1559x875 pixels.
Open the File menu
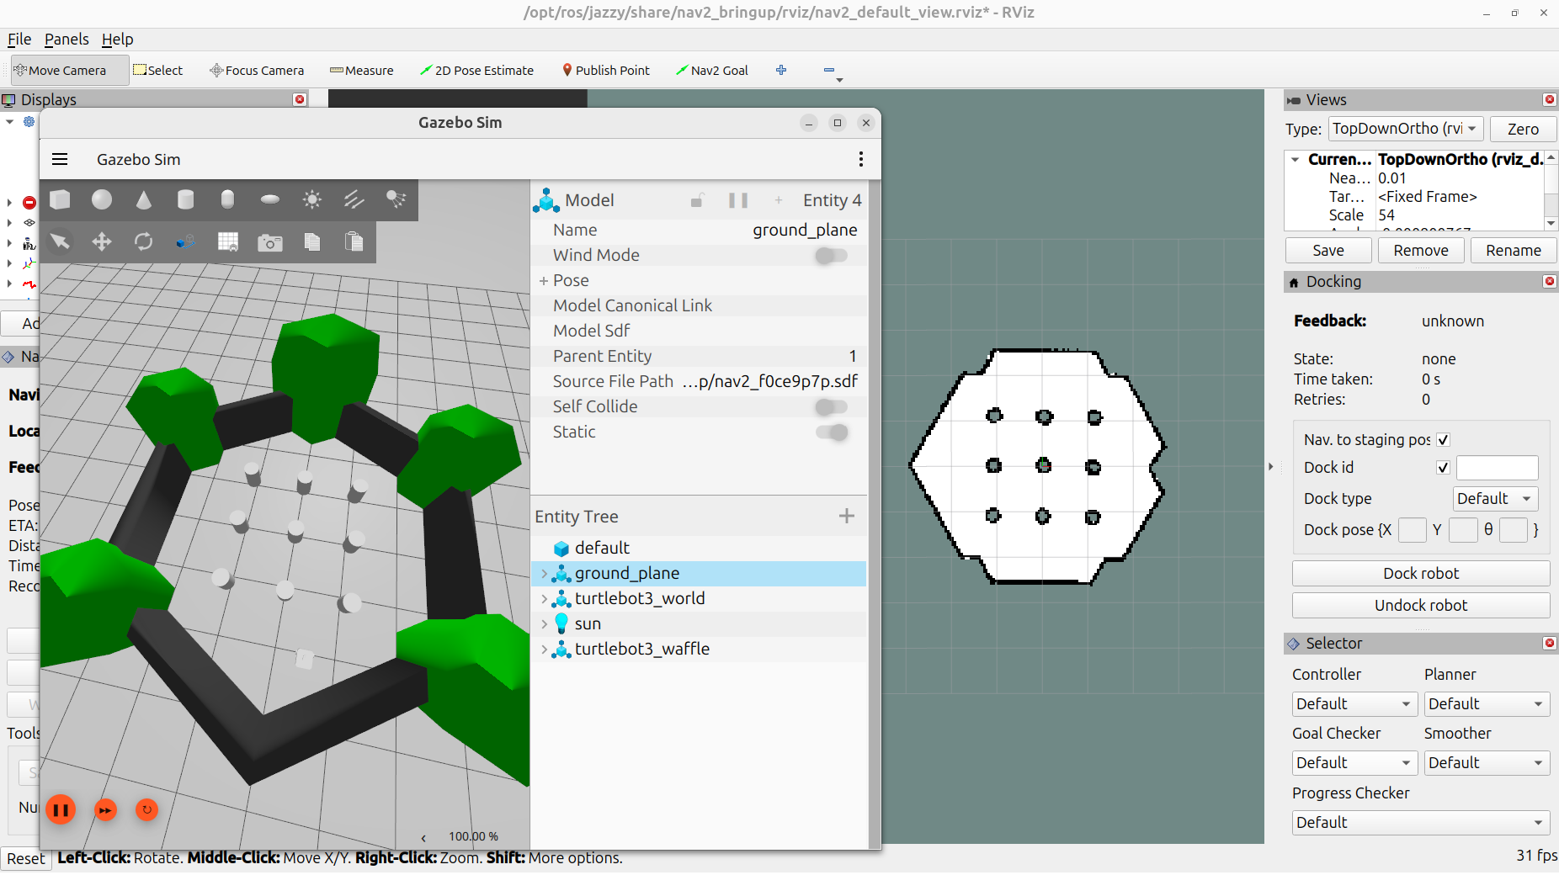(x=19, y=40)
